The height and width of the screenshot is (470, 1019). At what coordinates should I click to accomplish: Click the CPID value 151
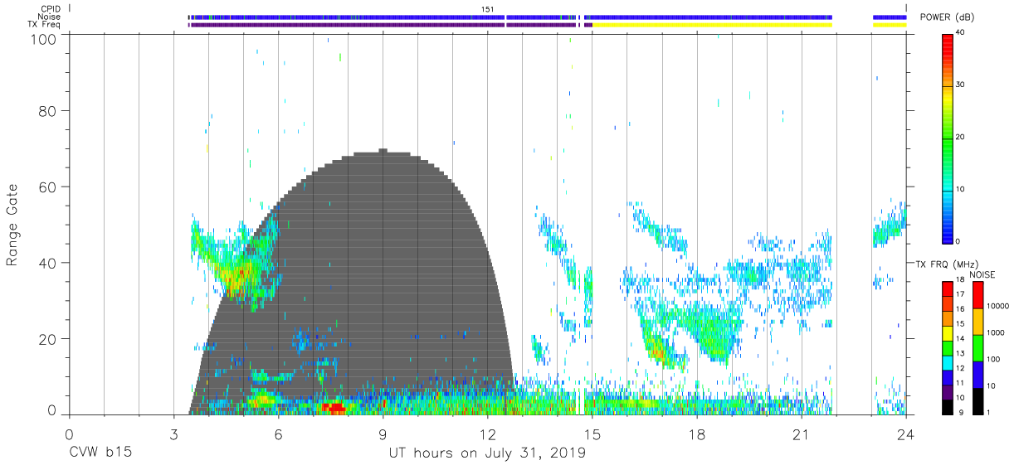click(488, 9)
